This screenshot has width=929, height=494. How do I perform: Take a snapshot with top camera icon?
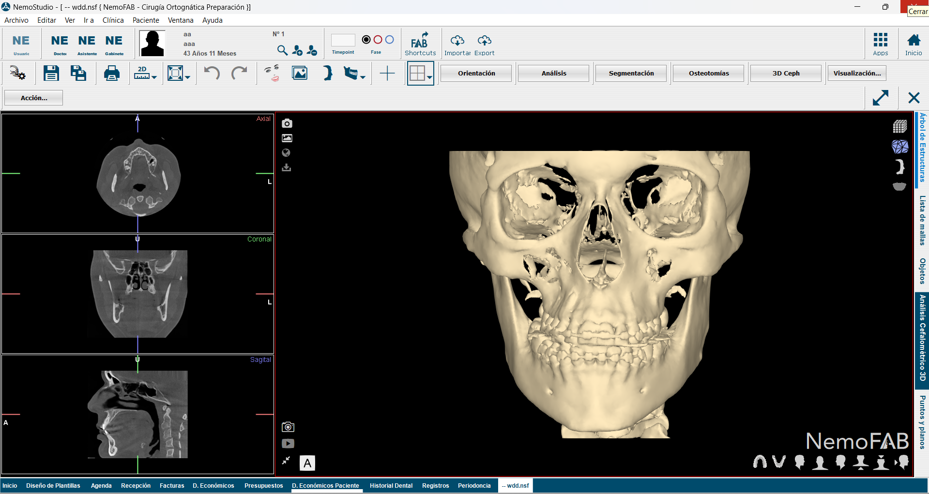(x=287, y=123)
